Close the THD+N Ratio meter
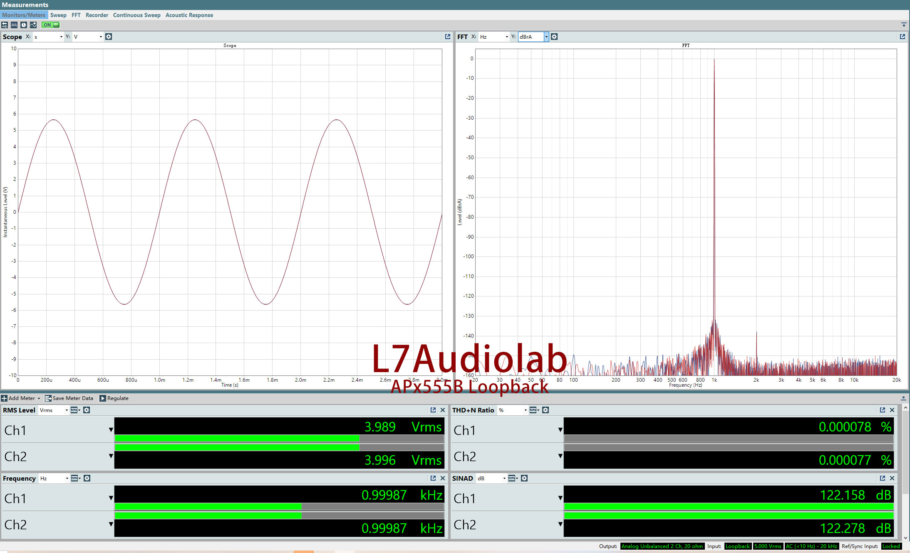Screen dimensions: 910x553 [892, 410]
